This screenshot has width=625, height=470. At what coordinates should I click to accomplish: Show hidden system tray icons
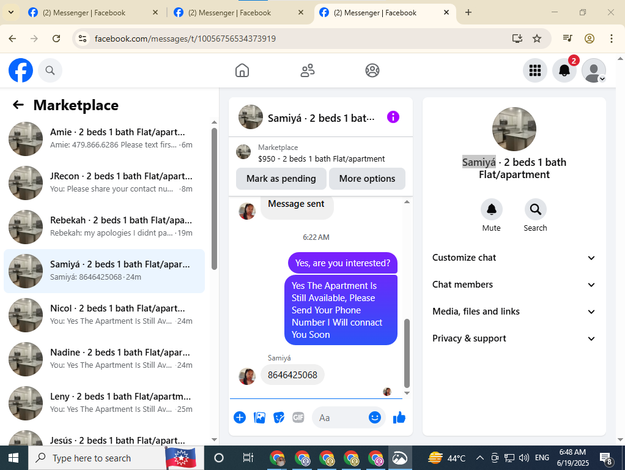pyautogui.click(x=480, y=458)
